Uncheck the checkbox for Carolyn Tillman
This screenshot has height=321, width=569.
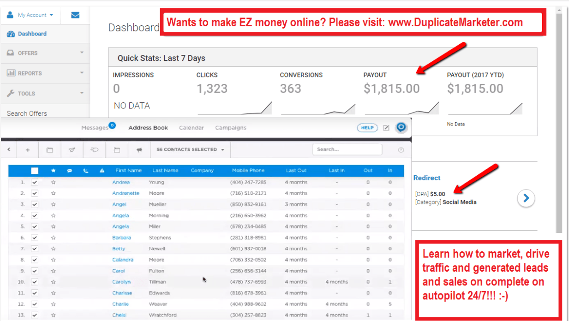pos(35,282)
